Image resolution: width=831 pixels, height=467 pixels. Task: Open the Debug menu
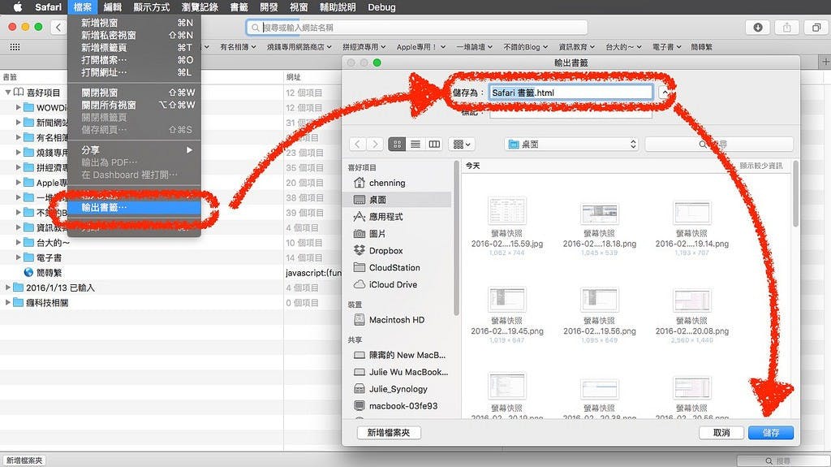pyautogui.click(x=381, y=6)
